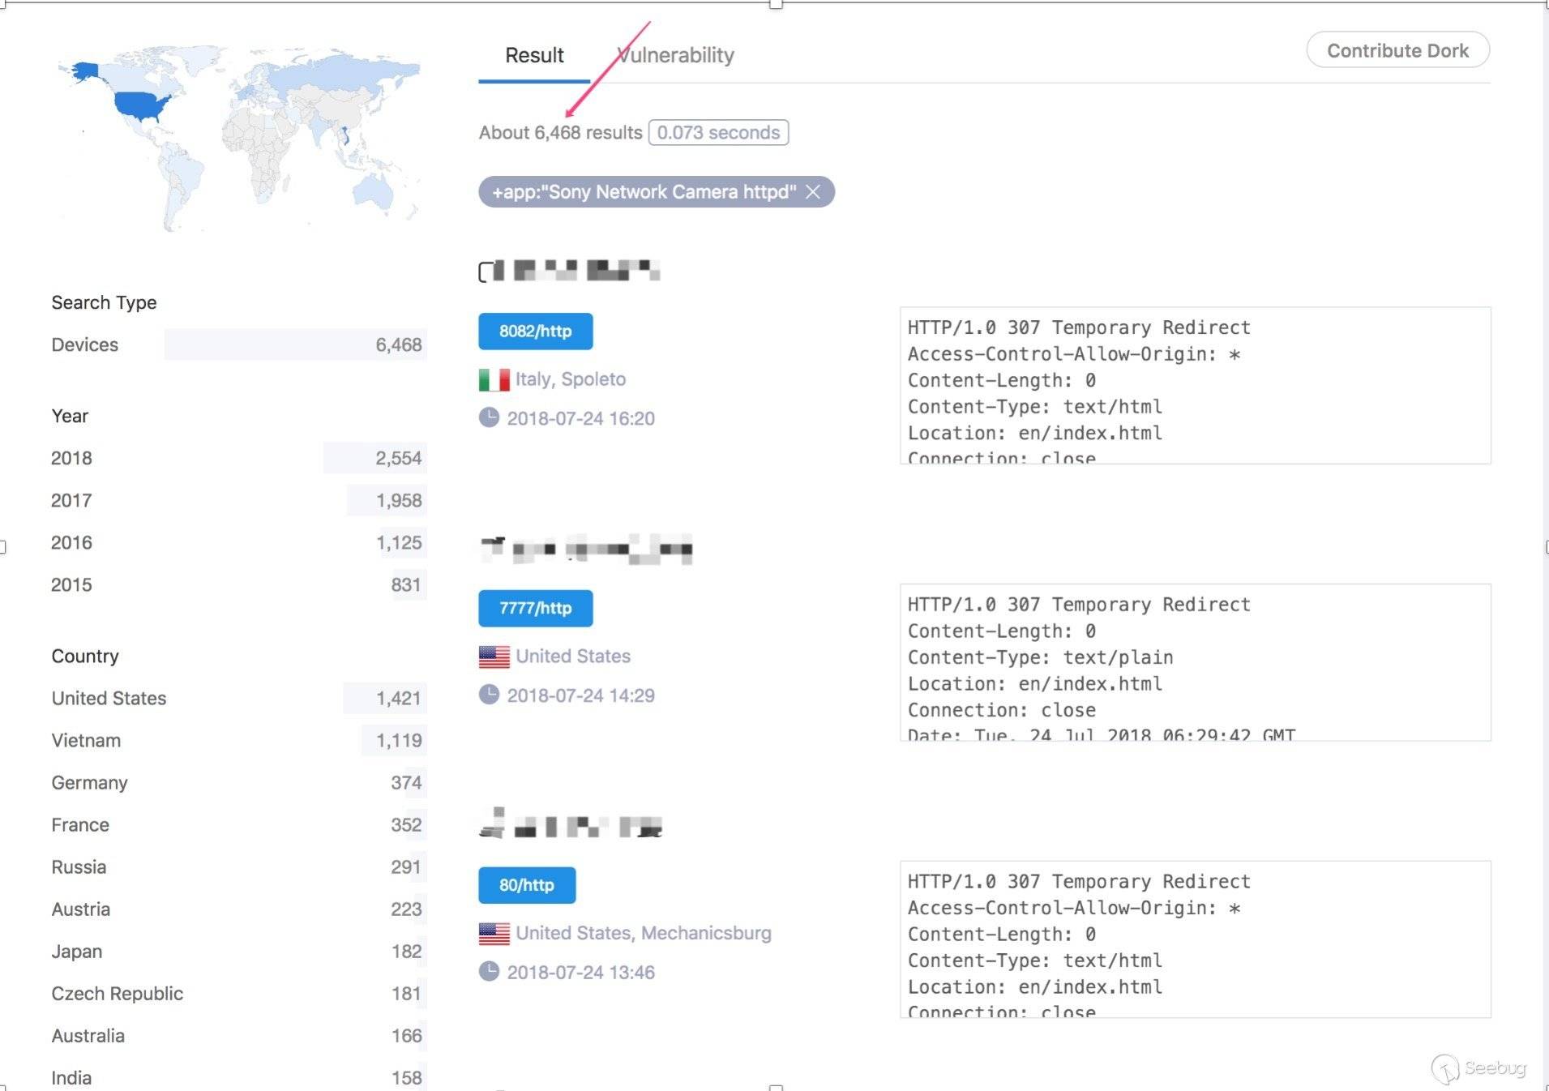The height and width of the screenshot is (1091, 1549).
Task: Open the first blurred result IP above 8082/http
Action: point(569,271)
